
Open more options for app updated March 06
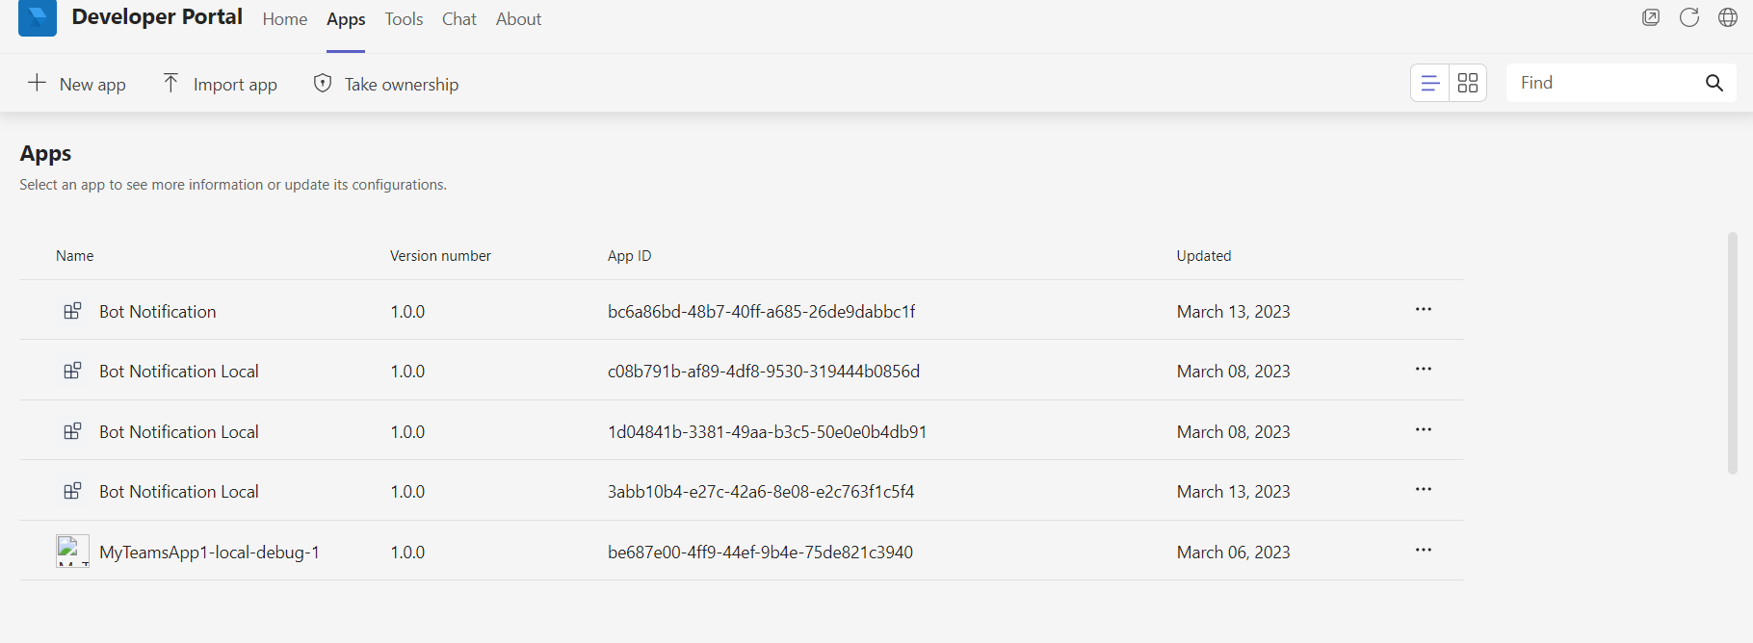click(x=1424, y=551)
